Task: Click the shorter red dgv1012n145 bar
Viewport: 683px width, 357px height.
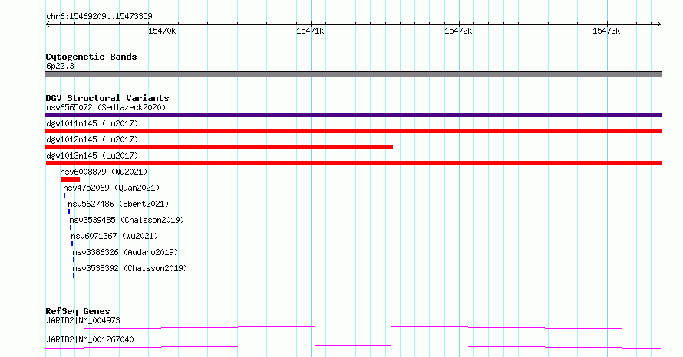Action: pos(219,147)
